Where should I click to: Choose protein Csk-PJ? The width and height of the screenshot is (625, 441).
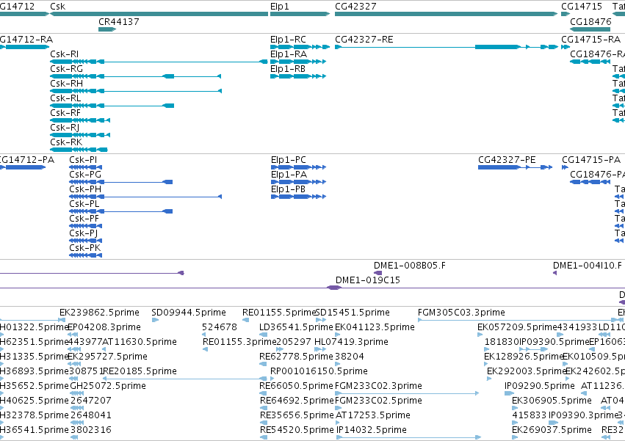tap(86, 241)
